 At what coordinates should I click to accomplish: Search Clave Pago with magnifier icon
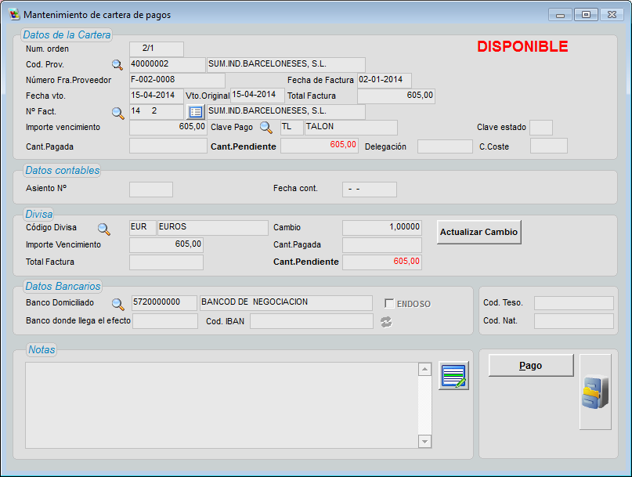pos(266,128)
